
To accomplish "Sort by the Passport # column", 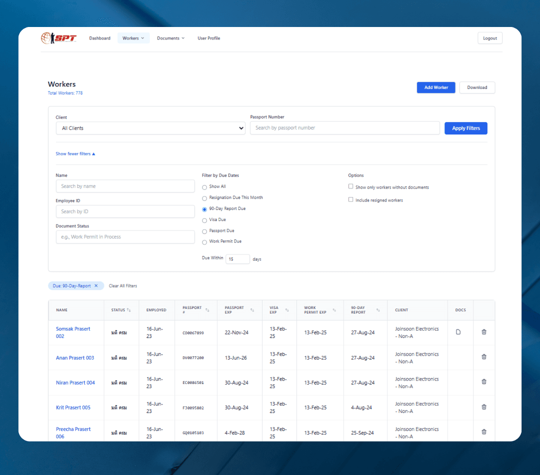I will [x=207, y=310].
